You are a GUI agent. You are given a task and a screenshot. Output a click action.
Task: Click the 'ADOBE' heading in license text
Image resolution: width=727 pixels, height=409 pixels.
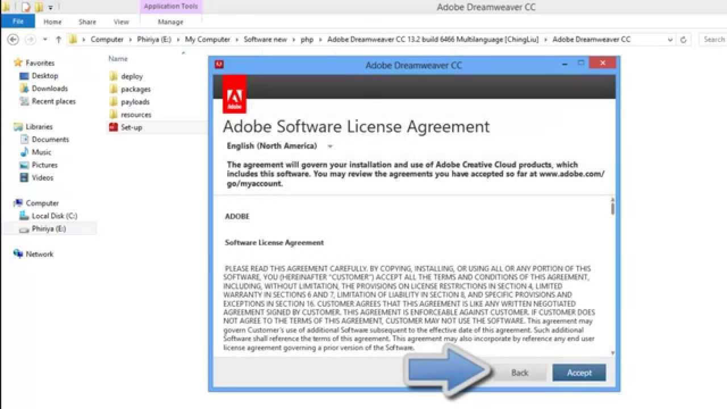click(x=237, y=216)
